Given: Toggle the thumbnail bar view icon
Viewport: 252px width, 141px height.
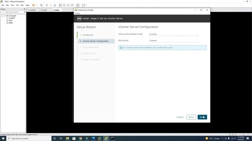Looking at the screenshot, I should point(64,5).
